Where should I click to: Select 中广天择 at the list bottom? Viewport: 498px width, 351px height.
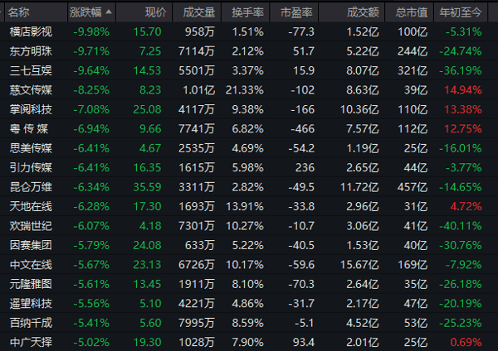pyautogui.click(x=31, y=342)
